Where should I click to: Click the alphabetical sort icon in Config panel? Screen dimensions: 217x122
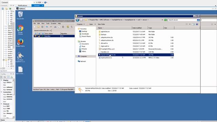5,77
